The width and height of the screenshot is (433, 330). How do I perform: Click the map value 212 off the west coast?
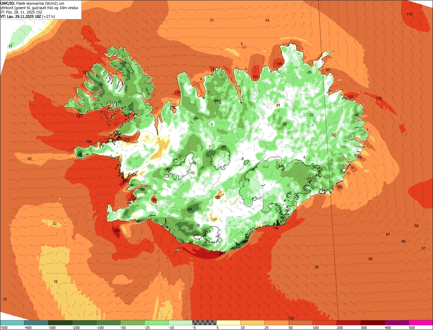tap(79, 116)
